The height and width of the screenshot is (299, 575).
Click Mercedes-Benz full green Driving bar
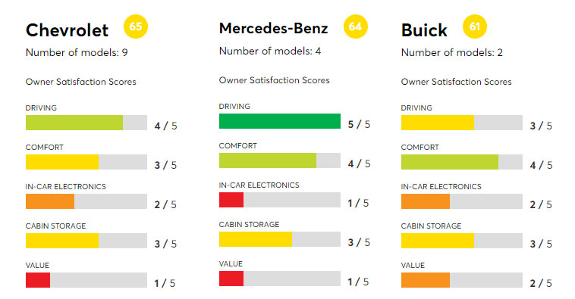coord(280,121)
